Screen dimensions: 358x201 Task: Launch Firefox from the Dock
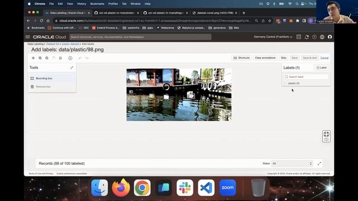coord(121,188)
